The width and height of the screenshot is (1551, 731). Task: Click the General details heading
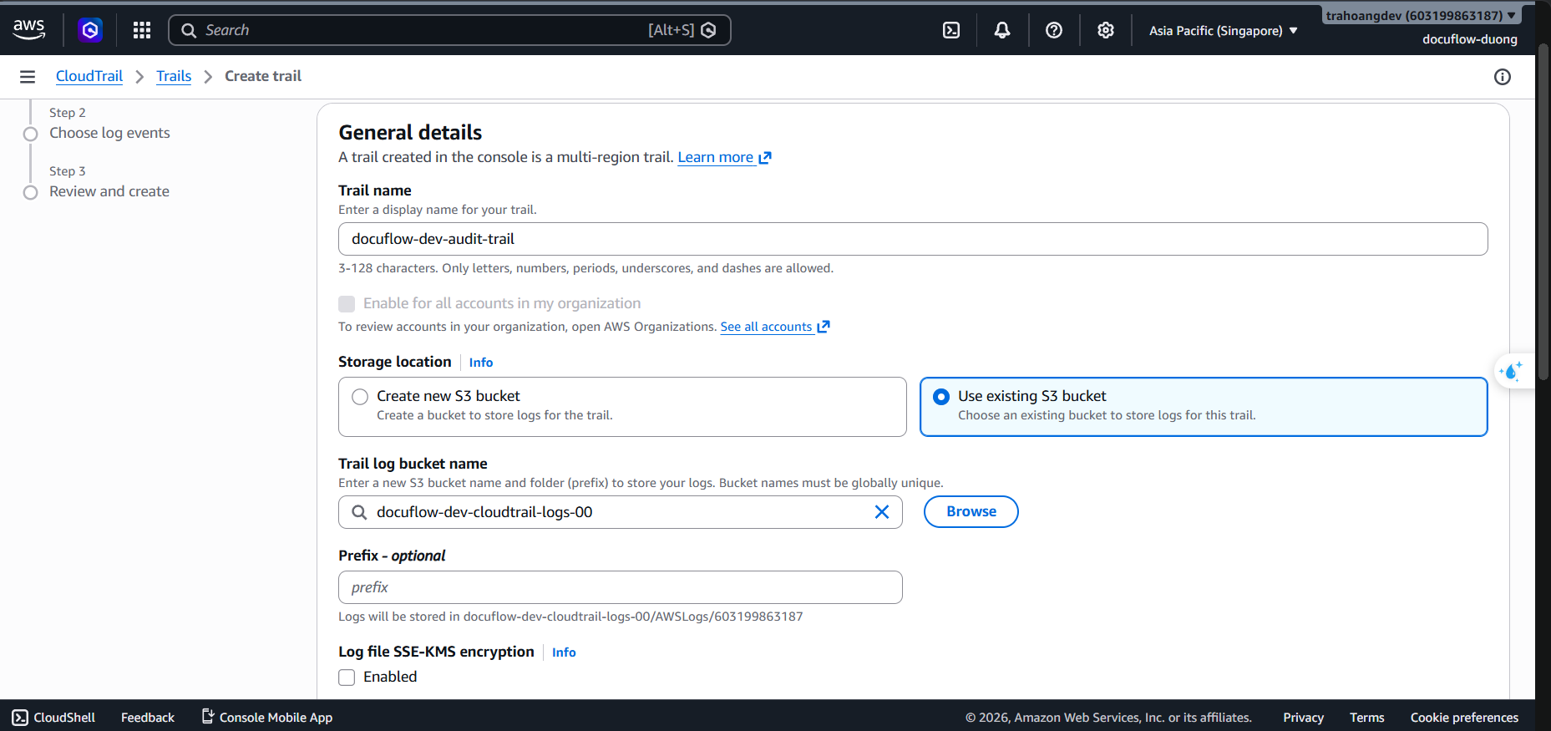coord(410,132)
